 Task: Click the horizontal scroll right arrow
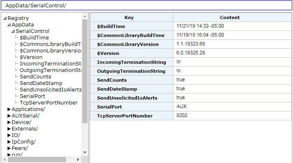click(x=78, y=160)
